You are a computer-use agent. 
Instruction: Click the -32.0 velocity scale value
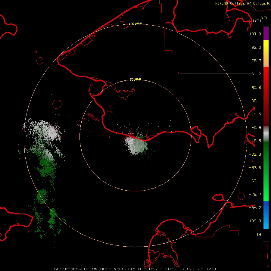tap(255, 154)
